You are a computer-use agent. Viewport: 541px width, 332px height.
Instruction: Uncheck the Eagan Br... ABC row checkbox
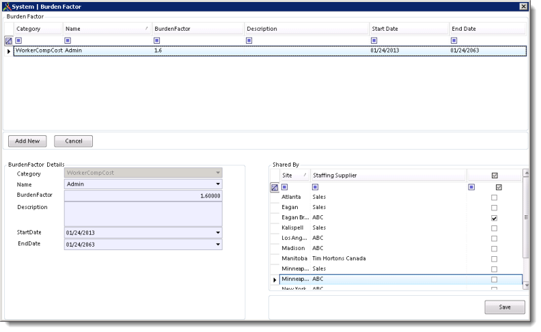(494, 218)
